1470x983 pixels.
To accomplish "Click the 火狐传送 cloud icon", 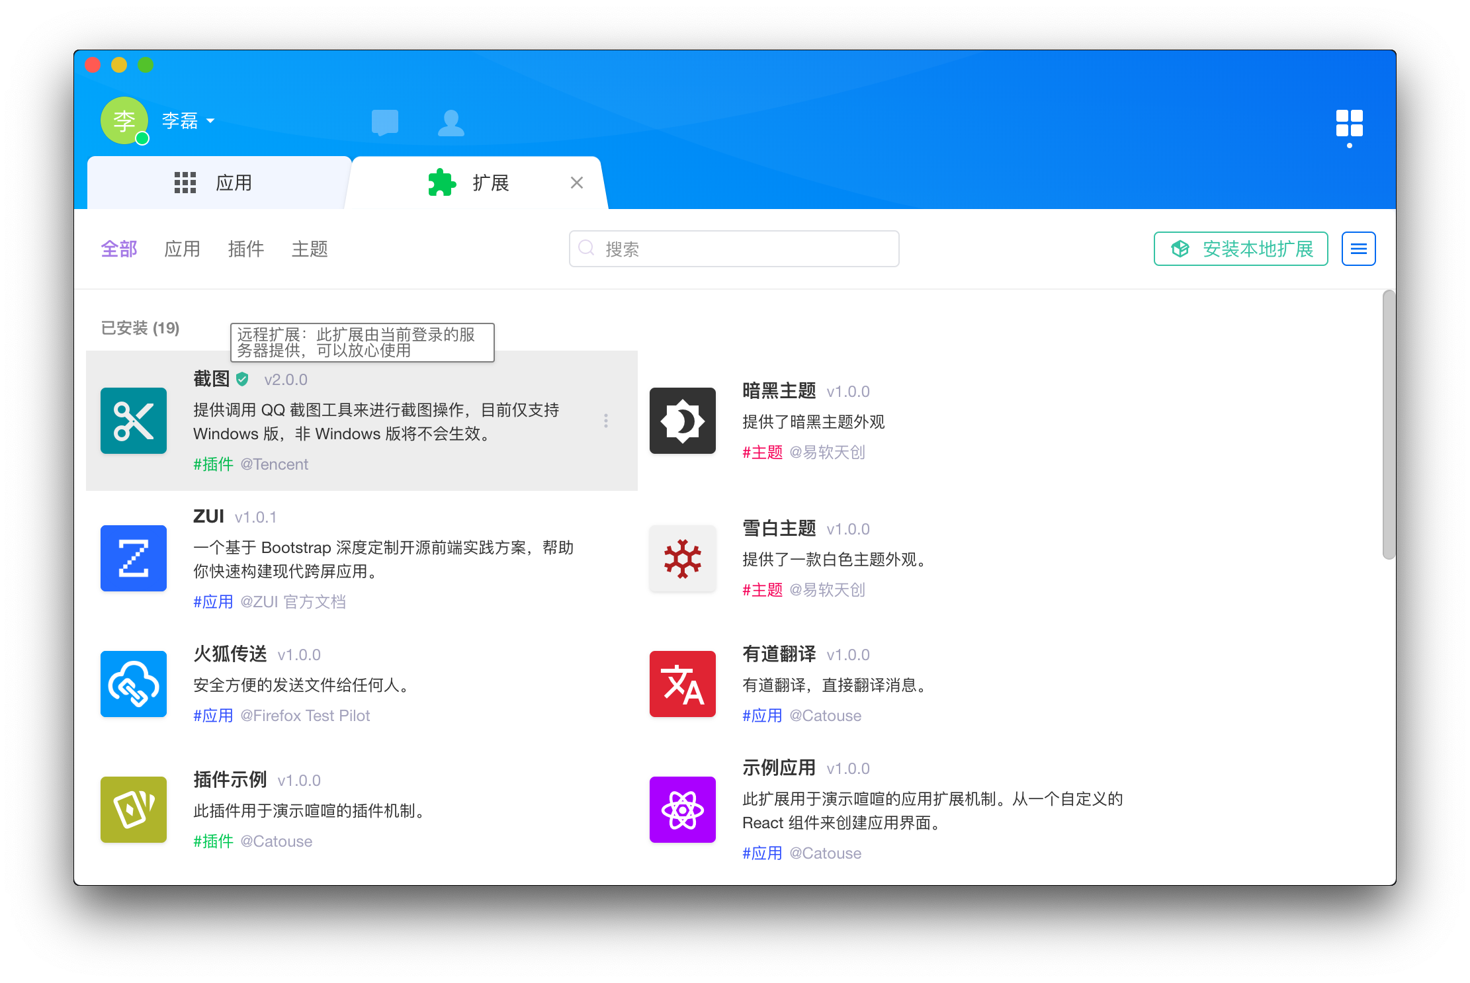I will [x=134, y=684].
